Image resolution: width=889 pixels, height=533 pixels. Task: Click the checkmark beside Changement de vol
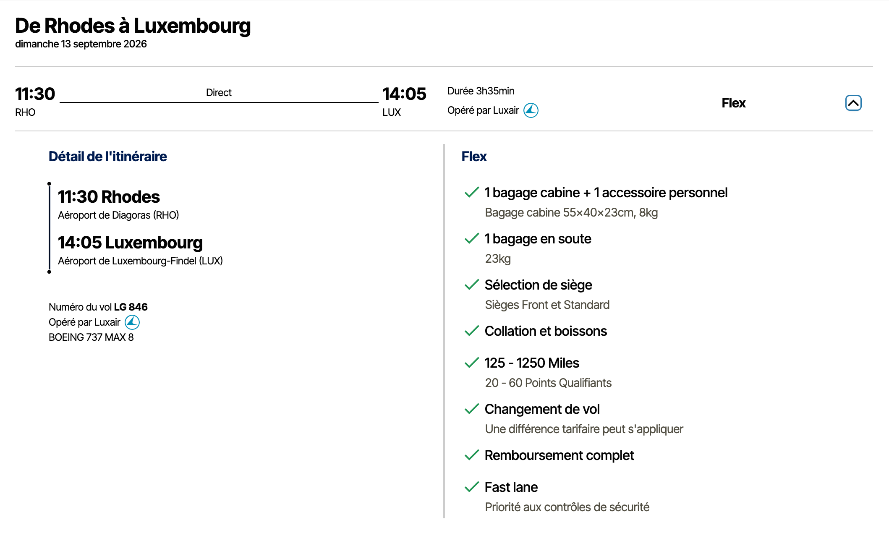point(472,409)
